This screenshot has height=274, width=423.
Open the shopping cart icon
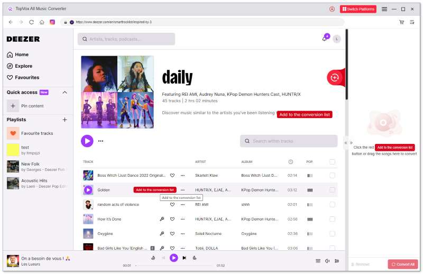pos(402,22)
